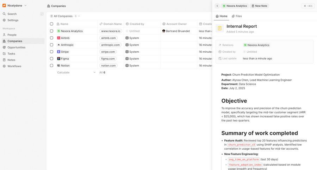Screen dimensions: 317x170
Task: Check the Figma row checkbox
Action: coord(51,59)
